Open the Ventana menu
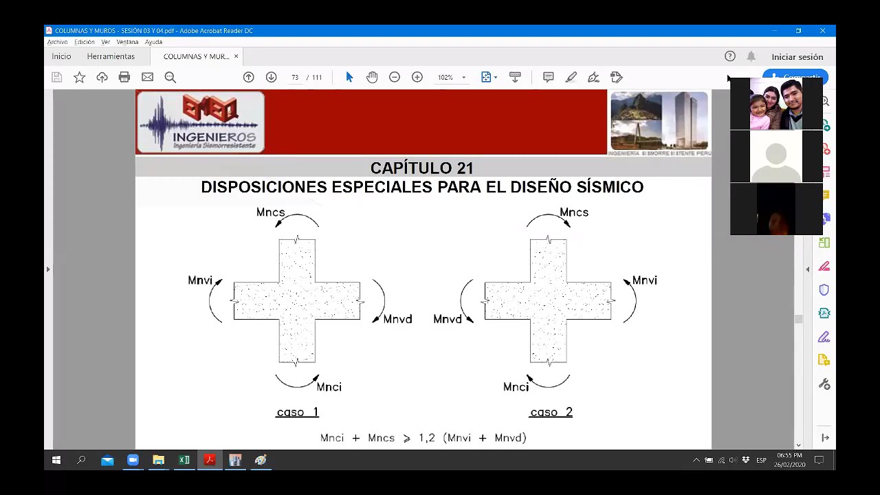The width and height of the screenshot is (880, 495). 127,42
